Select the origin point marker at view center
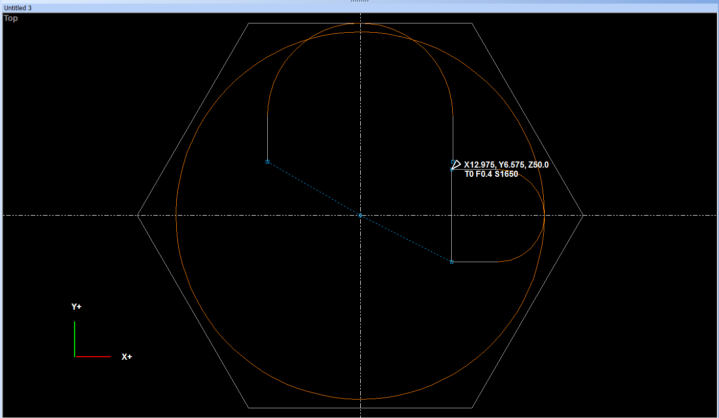 tap(360, 215)
